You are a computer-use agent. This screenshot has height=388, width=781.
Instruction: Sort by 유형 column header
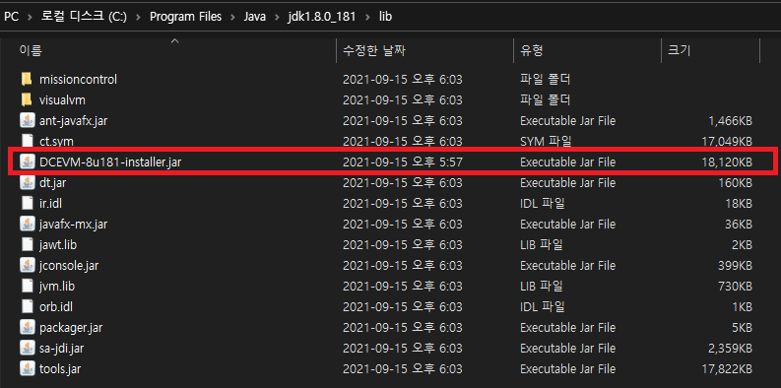[532, 50]
